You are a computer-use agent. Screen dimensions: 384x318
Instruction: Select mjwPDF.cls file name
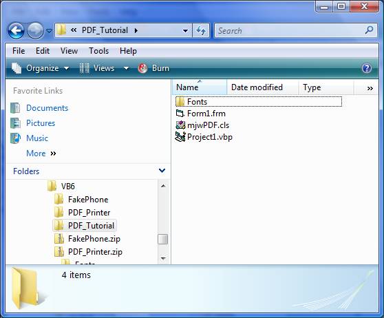[x=208, y=125]
